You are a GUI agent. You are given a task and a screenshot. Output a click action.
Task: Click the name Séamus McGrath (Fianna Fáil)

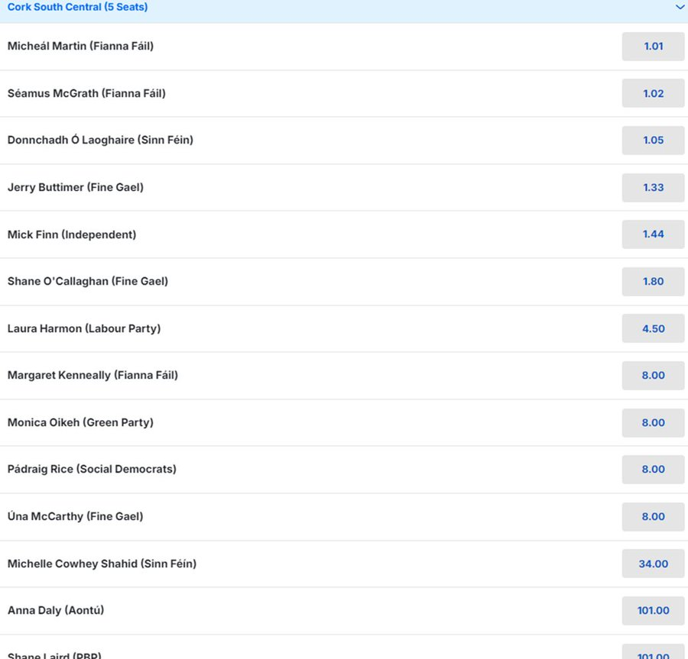point(86,93)
